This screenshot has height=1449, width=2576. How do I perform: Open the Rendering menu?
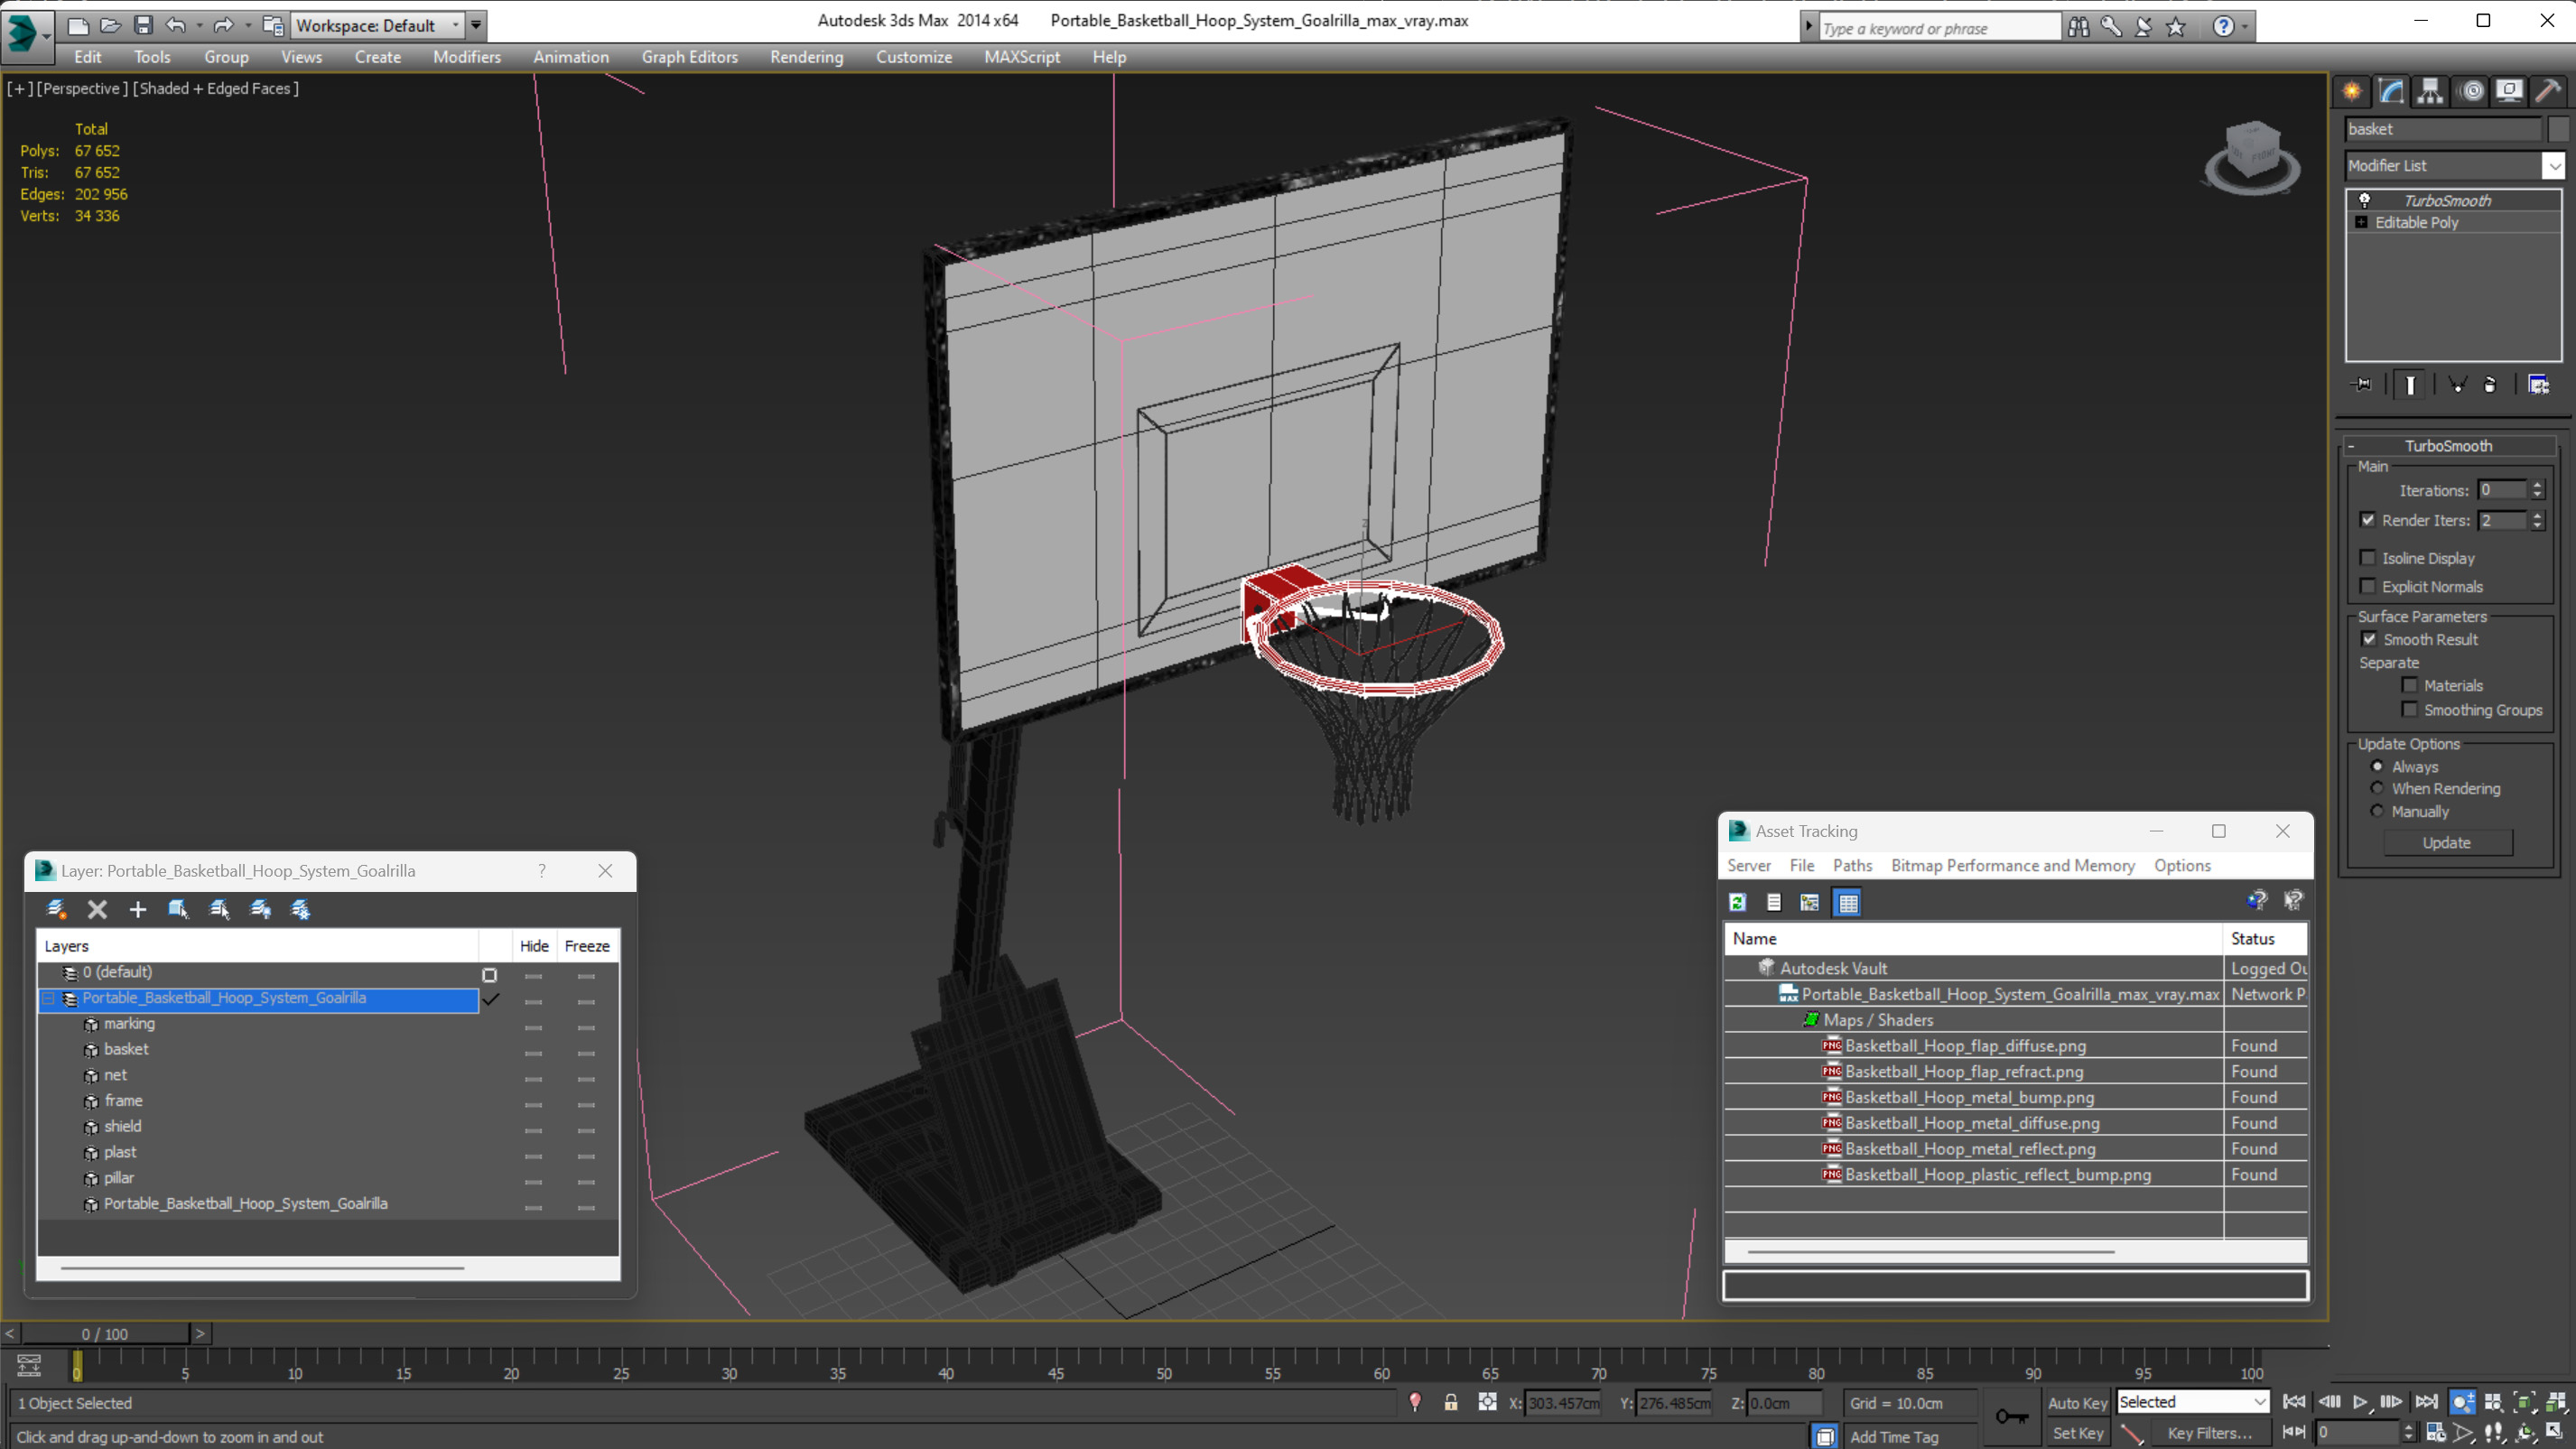[x=806, y=57]
